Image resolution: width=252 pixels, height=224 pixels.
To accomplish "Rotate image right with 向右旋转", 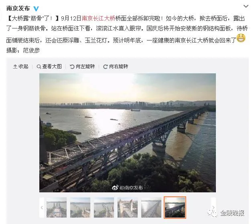I will pyautogui.click(x=116, y=67).
